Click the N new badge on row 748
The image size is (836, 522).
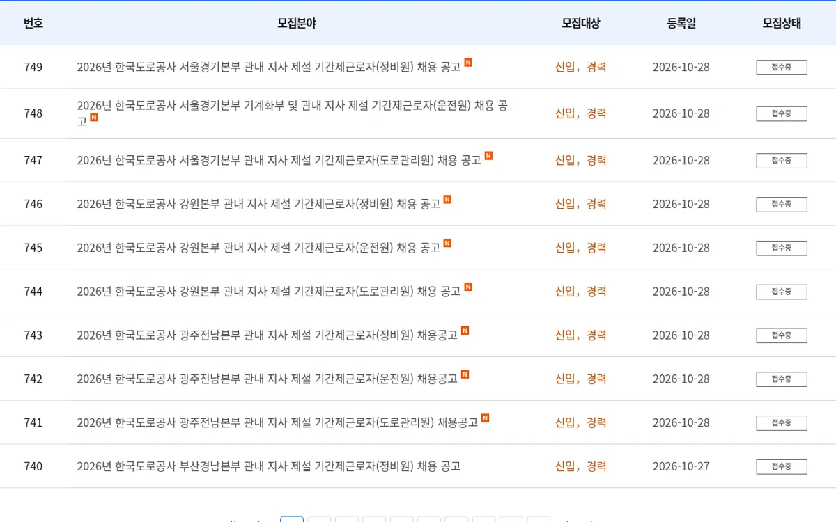(x=94, y=117)
